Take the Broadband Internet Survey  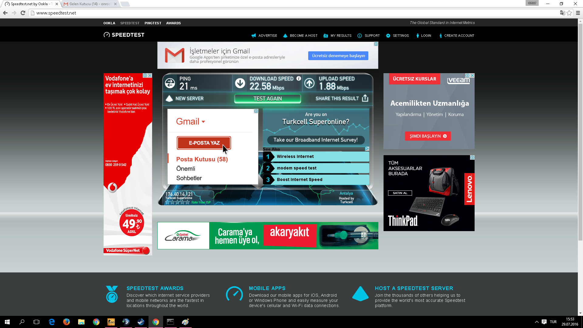point(315,140)
